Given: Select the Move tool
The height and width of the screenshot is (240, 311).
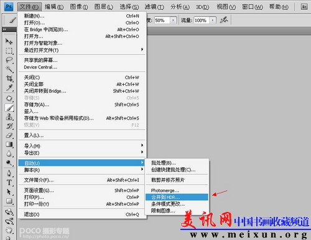Looking at the screenshot, I should pyautogui.click(x=9, y=41).
